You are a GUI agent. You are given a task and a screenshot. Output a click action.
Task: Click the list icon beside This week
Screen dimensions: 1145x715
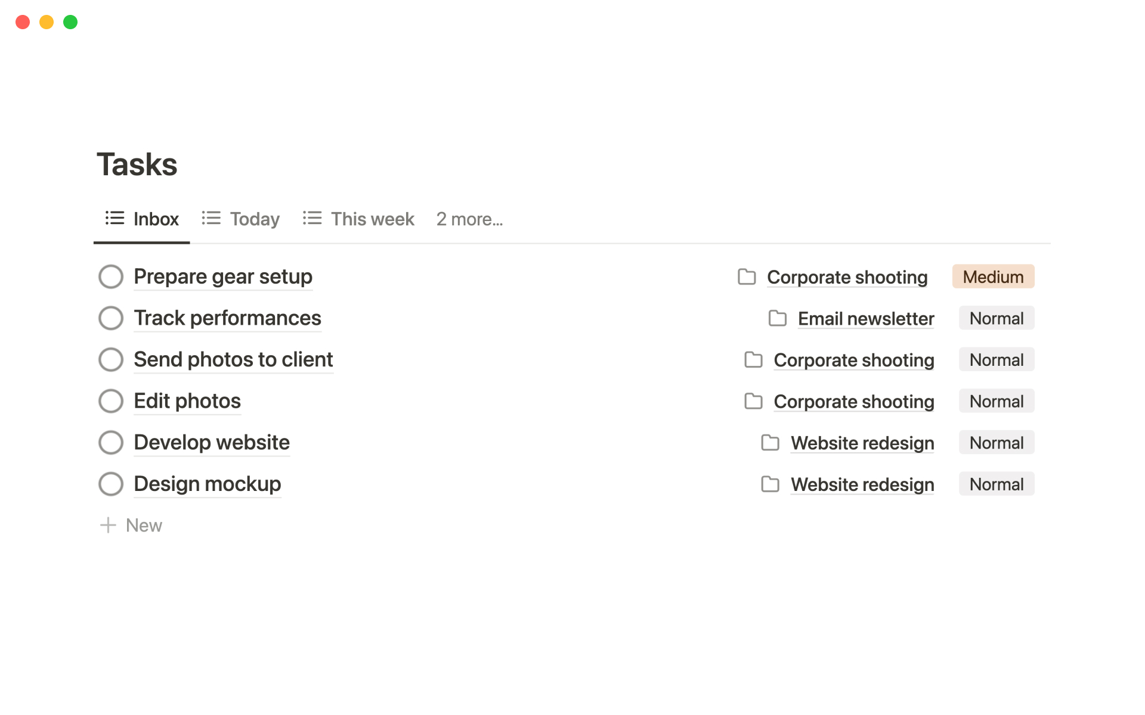pos(312,218)
